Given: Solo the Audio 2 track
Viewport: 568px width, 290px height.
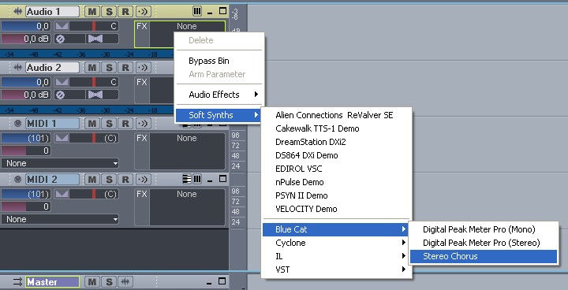Looking at the screenshot, I should 109,67.
